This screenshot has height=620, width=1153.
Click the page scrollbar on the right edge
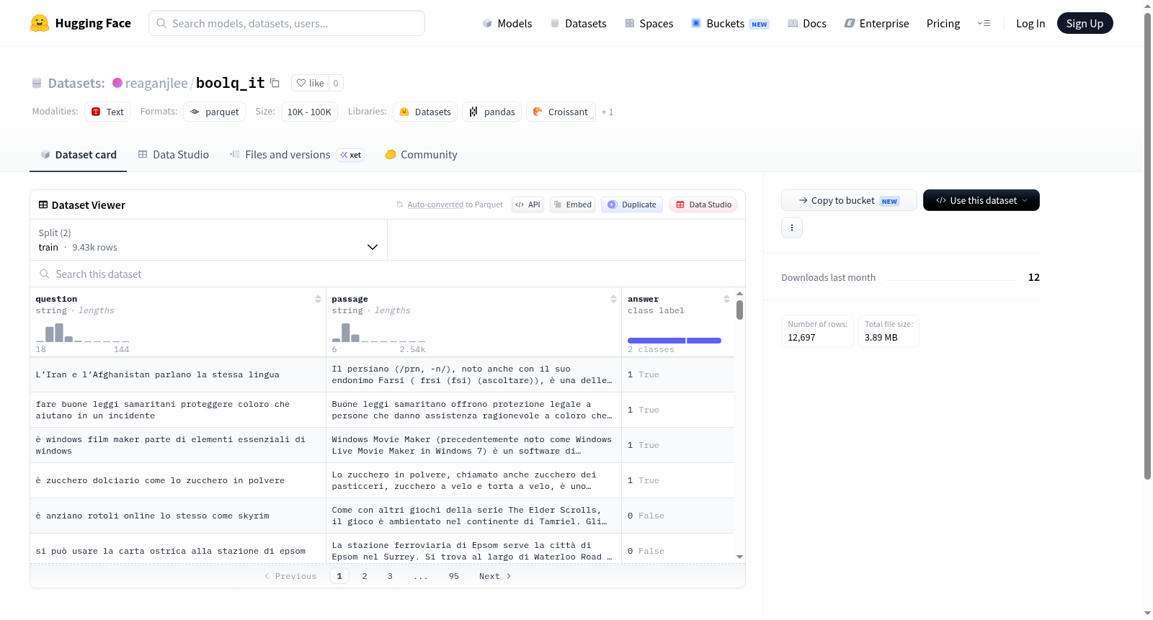(x=1147, y=245)
